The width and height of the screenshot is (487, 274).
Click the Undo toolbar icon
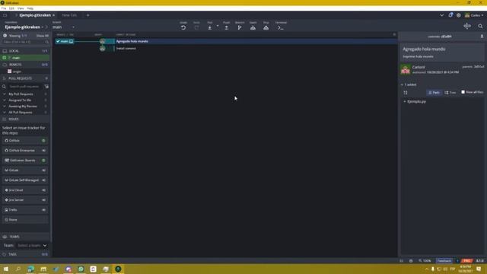coord(183,27)
